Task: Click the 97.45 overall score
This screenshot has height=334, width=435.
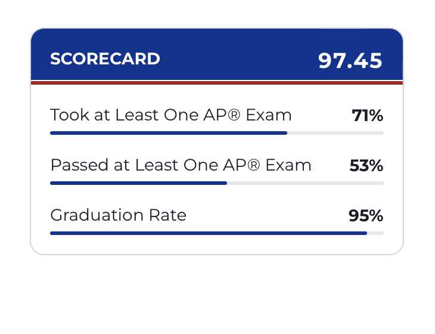Action: click(x=350, y=60)
